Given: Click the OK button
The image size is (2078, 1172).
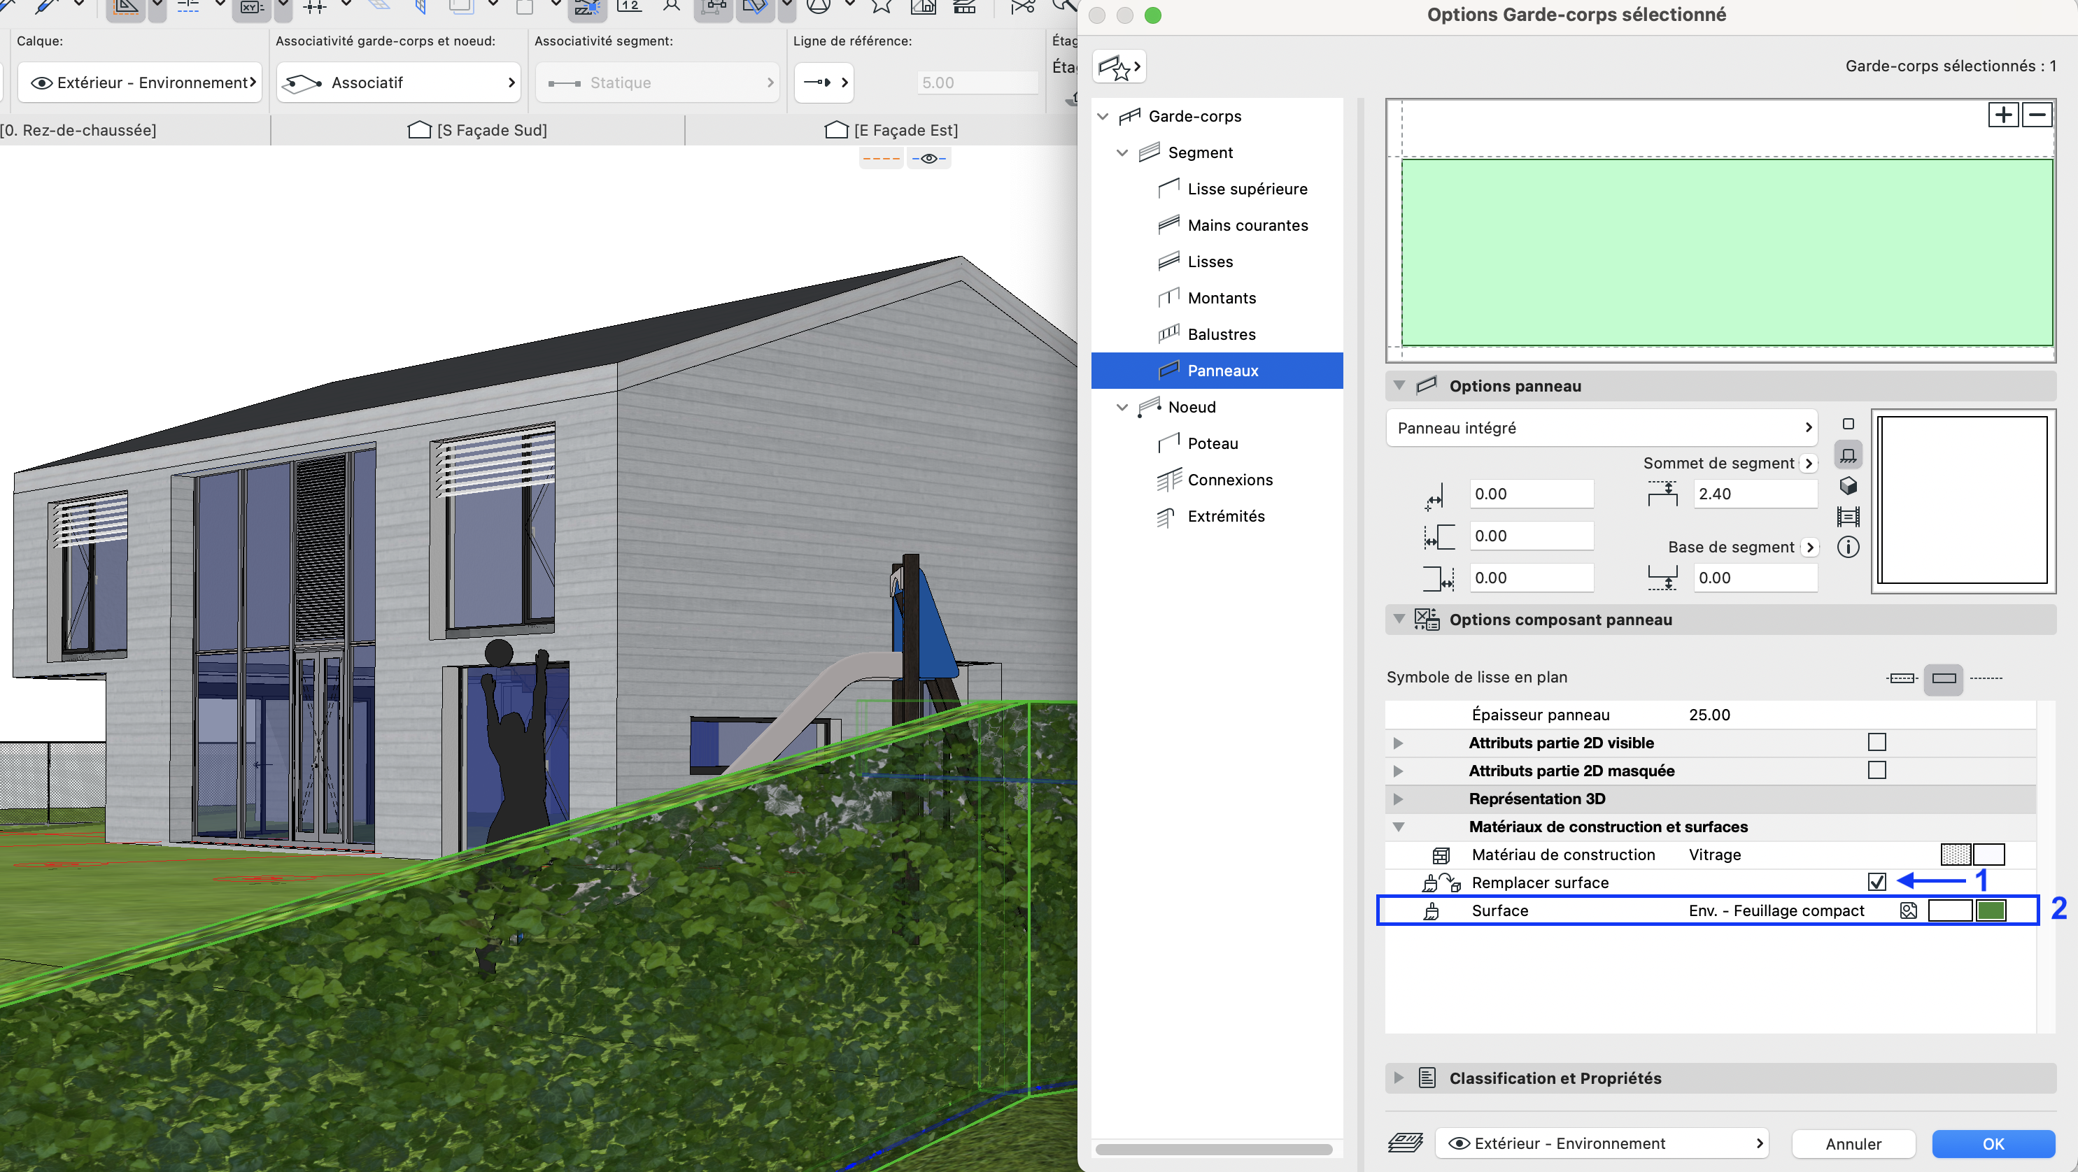Looking at the screenshot, I should 1993,1143.
